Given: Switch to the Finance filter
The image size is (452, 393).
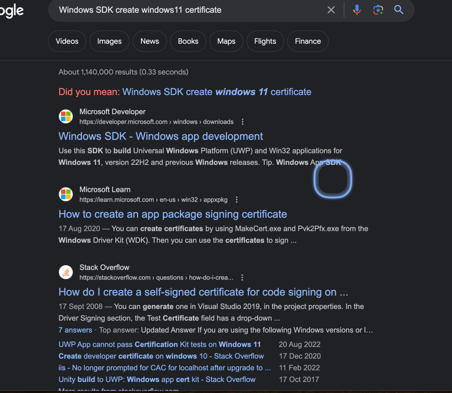Looking at the screenshot, I should 308,41.
